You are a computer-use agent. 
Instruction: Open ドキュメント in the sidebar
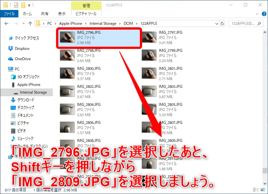point(22,115)
